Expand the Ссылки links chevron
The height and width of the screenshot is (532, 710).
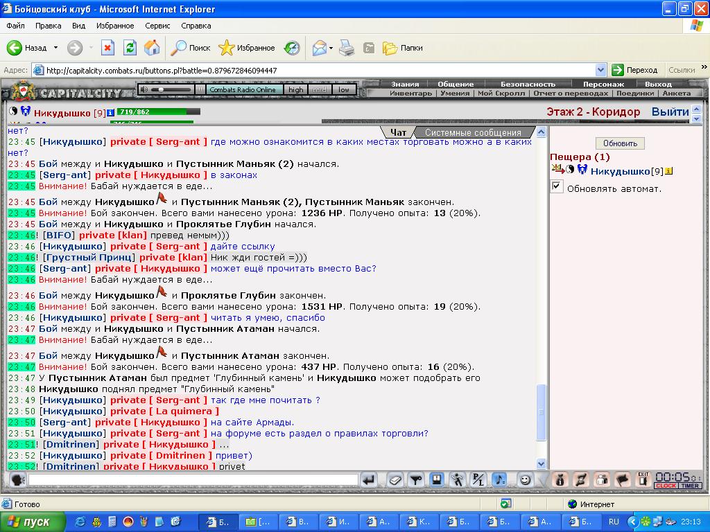pos(704,68)
